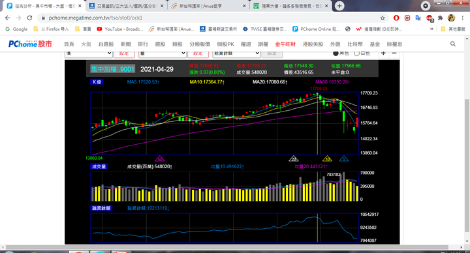Click the site search magnifier icon
Image resolution: width=470 pixels, height=253 pixels.
click(453, 44)
